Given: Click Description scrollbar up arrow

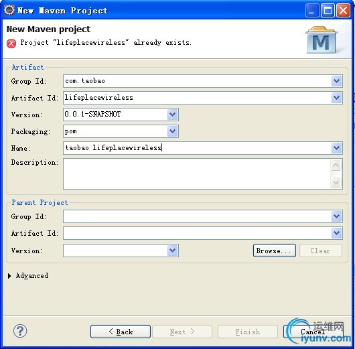Looking at the screenshot, I should pos(336,165).
